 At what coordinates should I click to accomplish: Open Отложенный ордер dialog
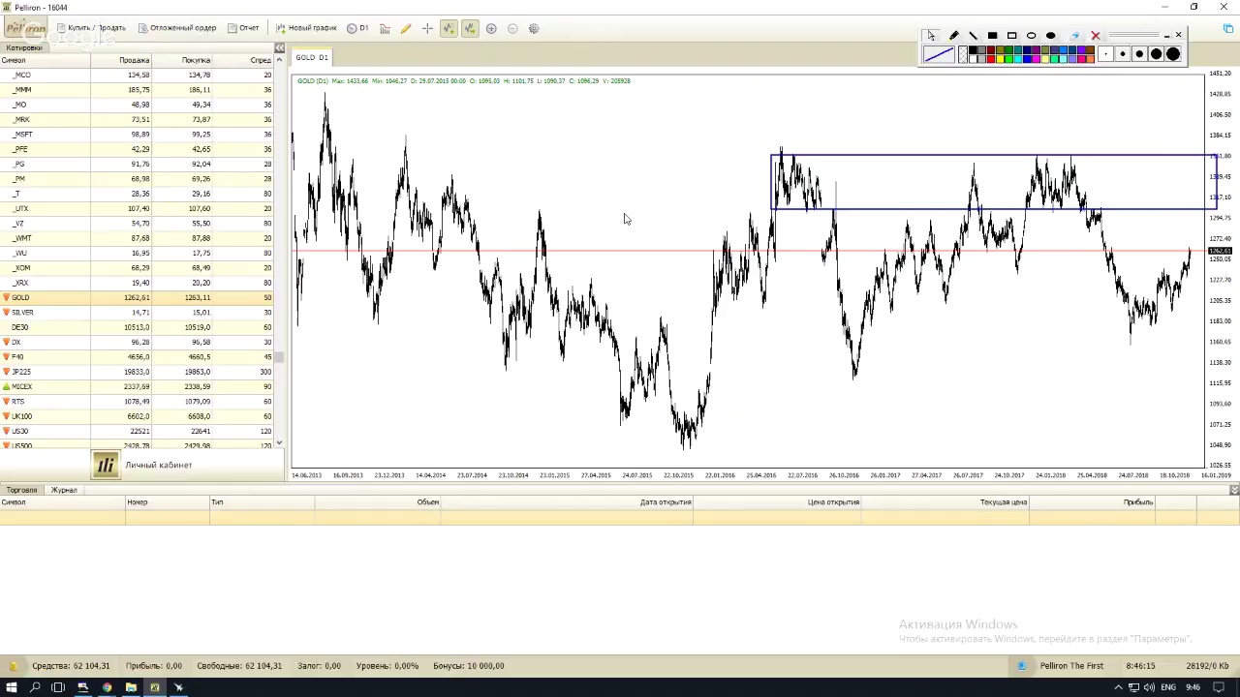coord(177,28)
